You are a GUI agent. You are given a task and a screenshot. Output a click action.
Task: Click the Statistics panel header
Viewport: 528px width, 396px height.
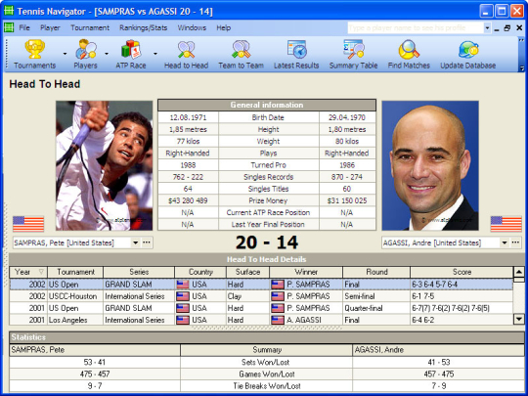pyautogui.click(x=267, y=337)
